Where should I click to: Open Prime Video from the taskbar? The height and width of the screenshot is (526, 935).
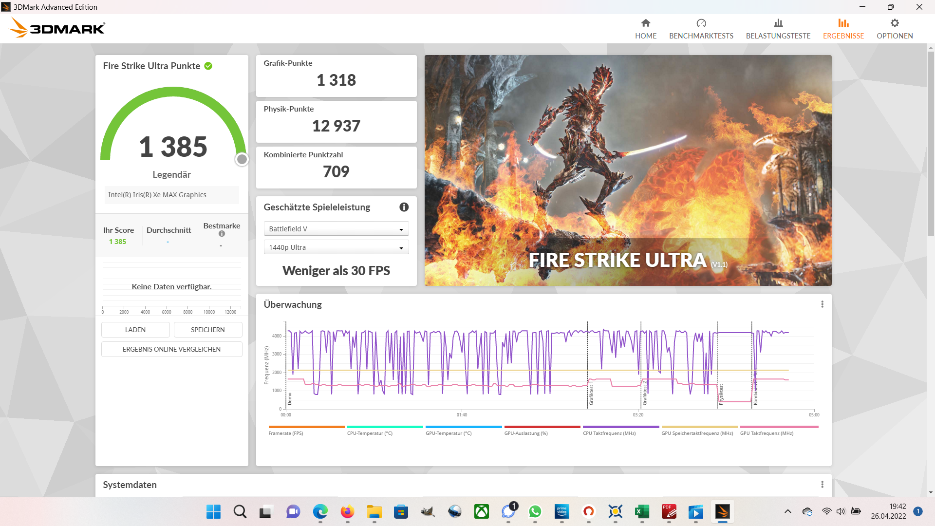pyautogui.click(x=562, y=511)
